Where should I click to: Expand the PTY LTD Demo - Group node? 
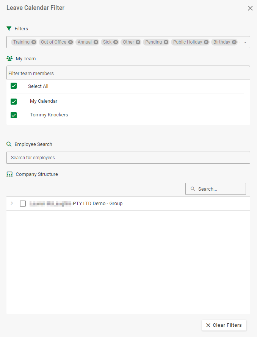(x=12, y=204)
